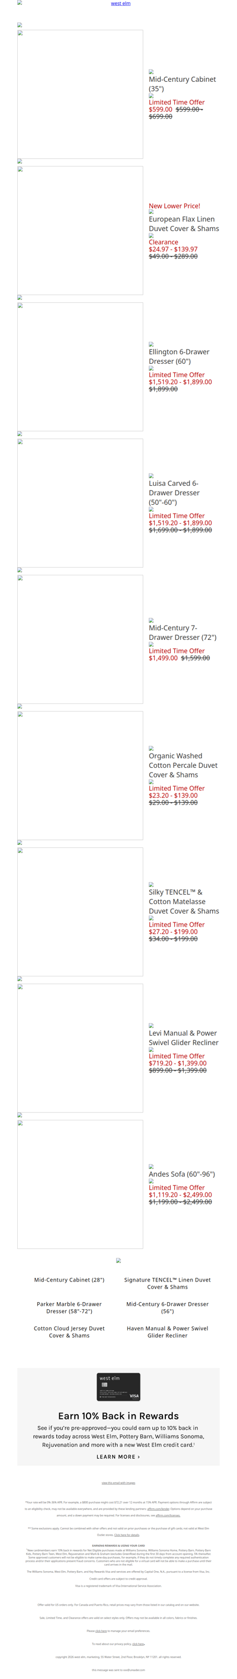237x1679 pixels.
Task: Open Organic Washed Cotton Percale Duvet title
Action: (x=183, y=765)
